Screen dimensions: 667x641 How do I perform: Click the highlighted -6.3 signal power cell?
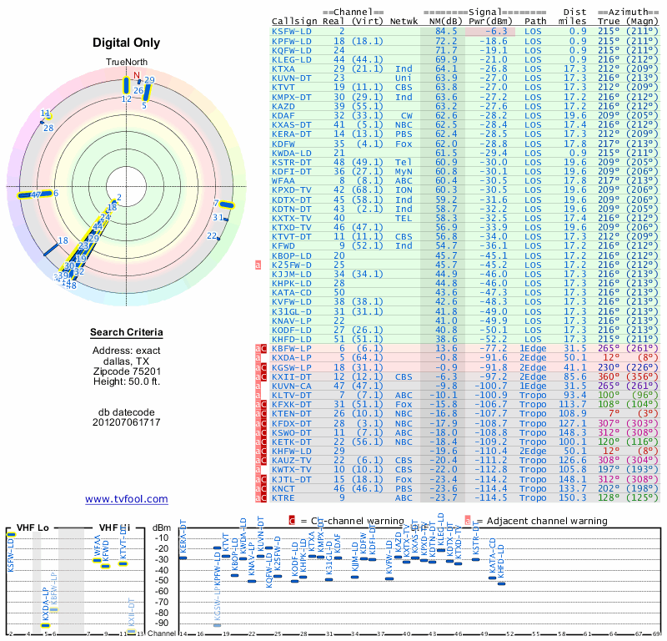(x=490, y=32)
